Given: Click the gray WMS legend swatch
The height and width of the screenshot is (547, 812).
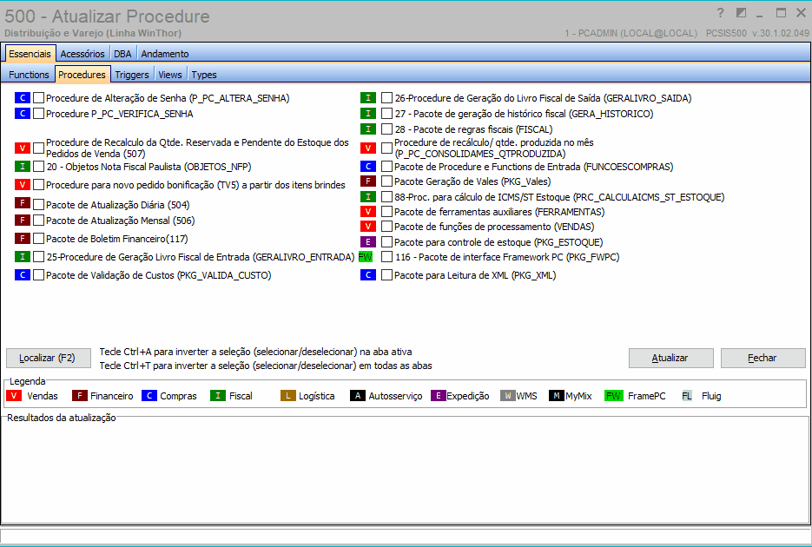Looking at the screenshot, I should click(507, 396).
